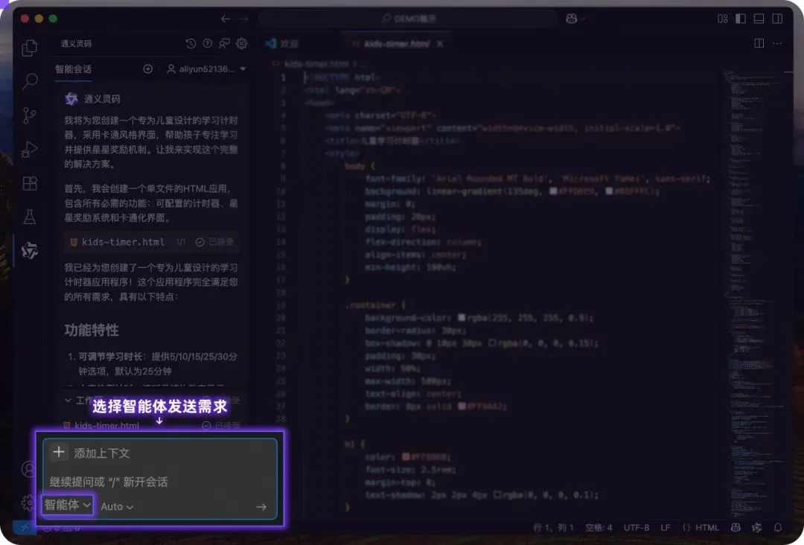Click 添加上下文 label

tap(101, 453)
